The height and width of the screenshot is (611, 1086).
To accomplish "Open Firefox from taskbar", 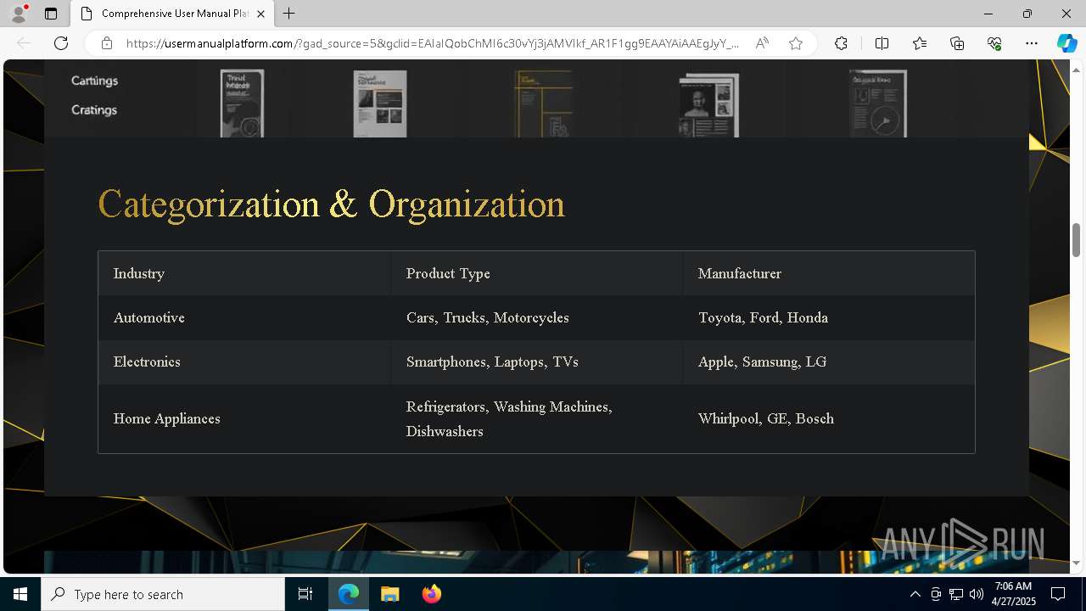I will click(x=431, y=594).
